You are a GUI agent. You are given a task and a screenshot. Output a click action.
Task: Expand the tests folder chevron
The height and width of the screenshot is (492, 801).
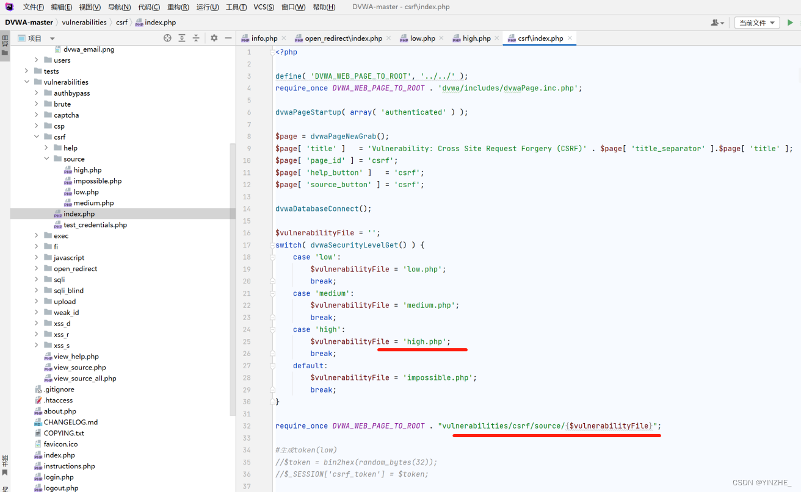tap(27, 71)
